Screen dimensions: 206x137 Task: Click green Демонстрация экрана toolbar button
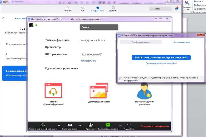click(108, 127)
